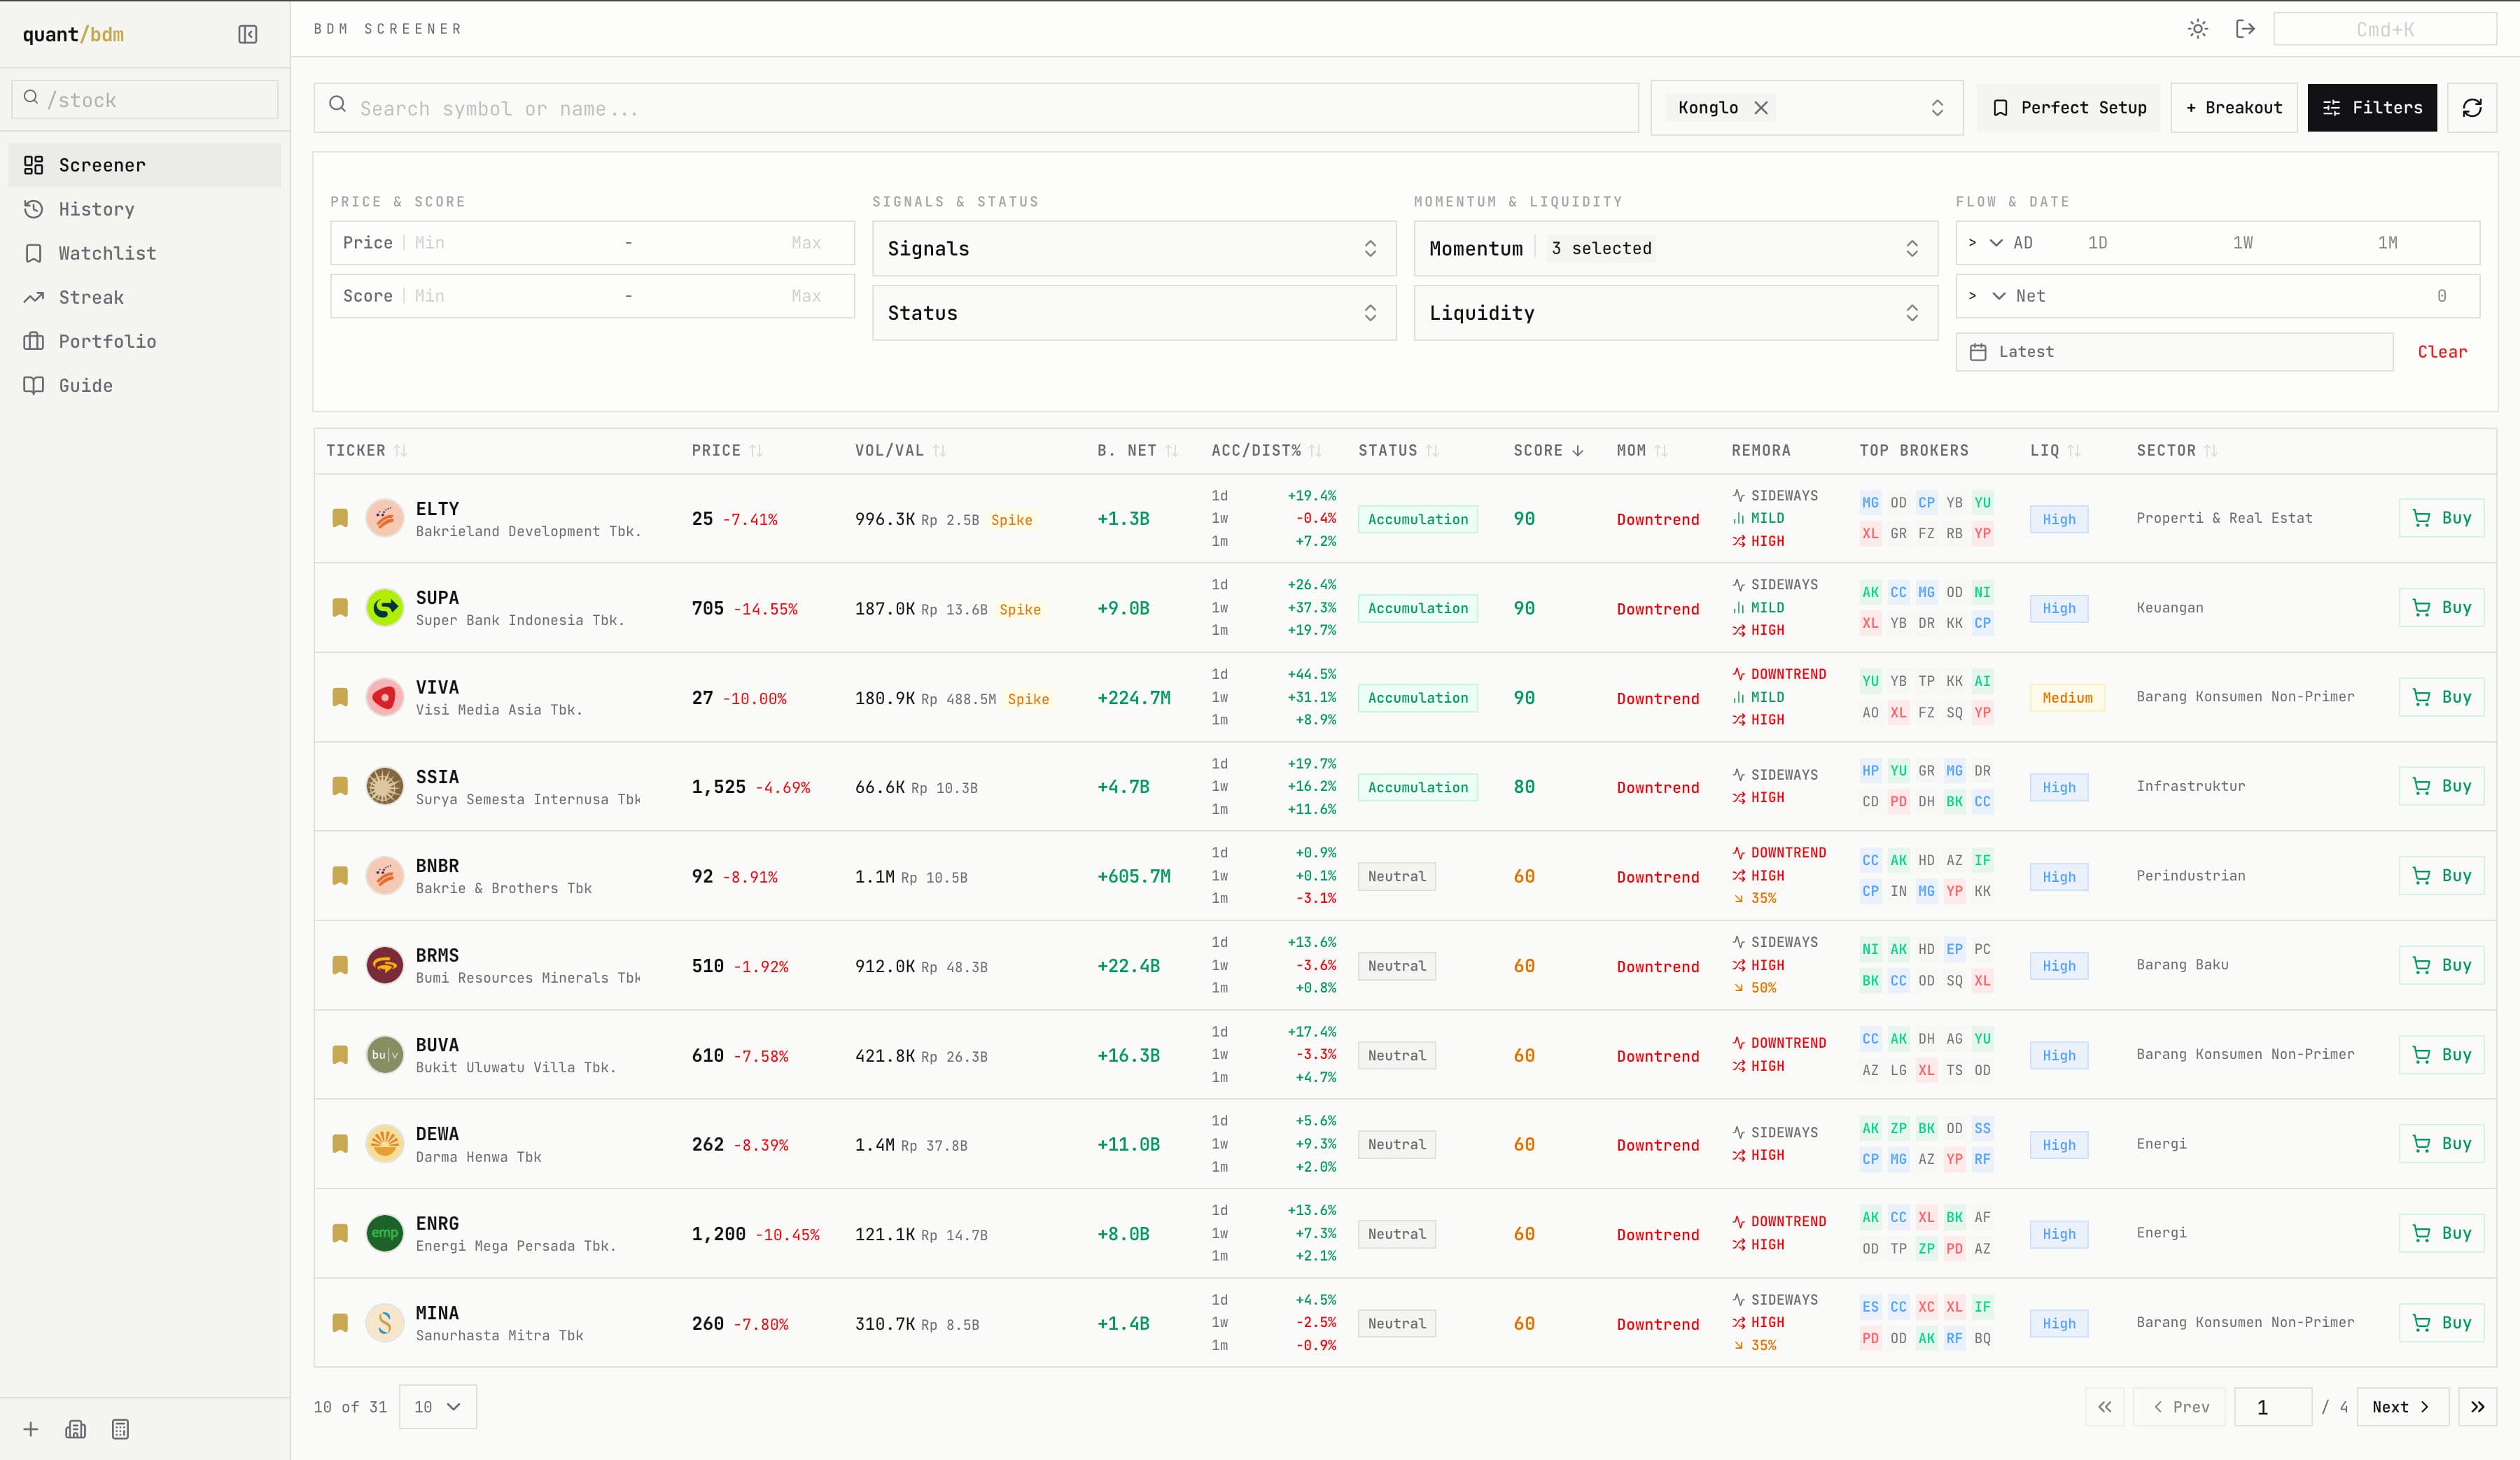
Task: Buy SUPA stock
Action: (x=2441, y=608)
